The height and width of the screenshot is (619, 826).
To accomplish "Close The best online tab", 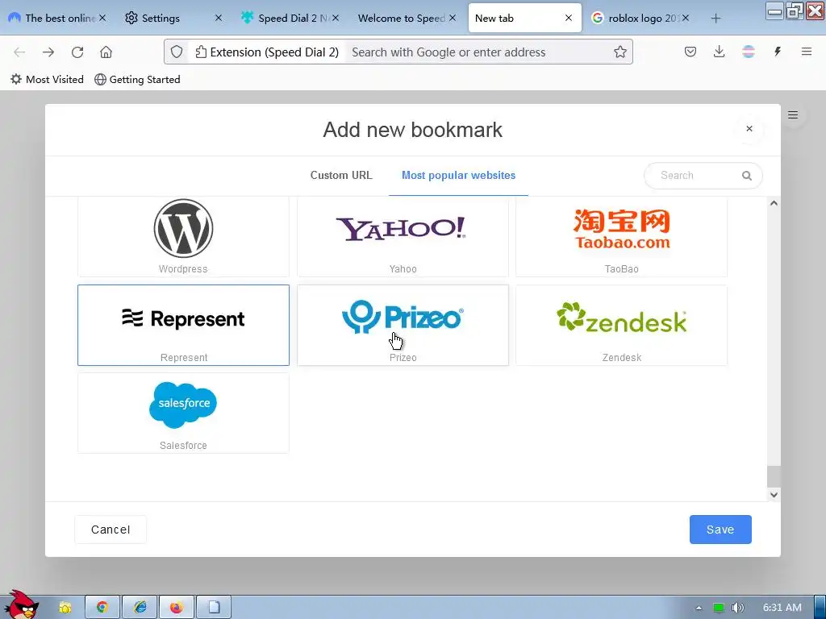I will click(102, 18).
